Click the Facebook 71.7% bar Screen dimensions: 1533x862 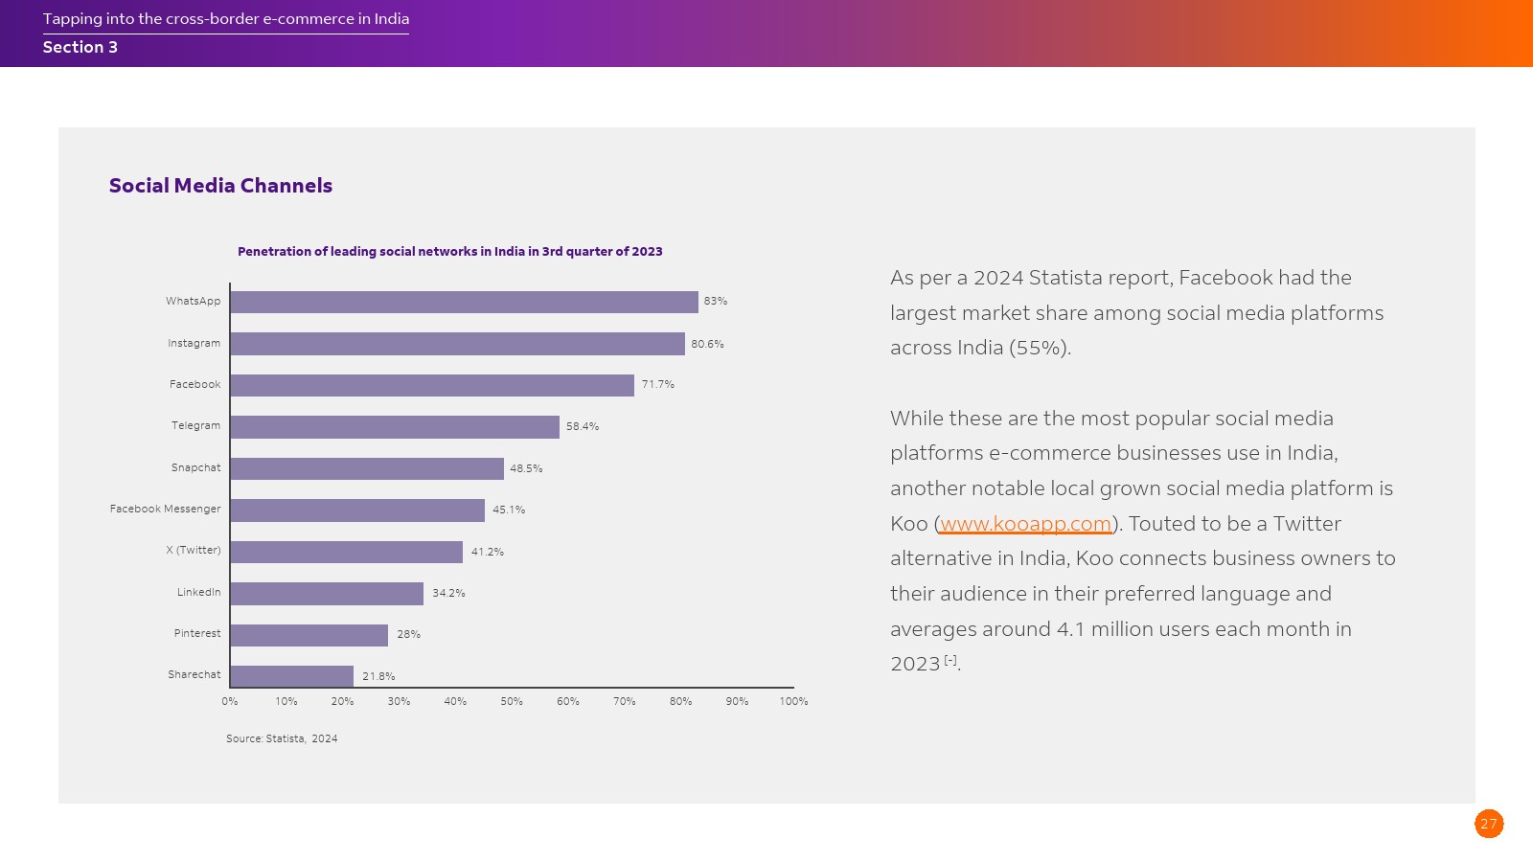pyautogui.click(x=432, y=385)
